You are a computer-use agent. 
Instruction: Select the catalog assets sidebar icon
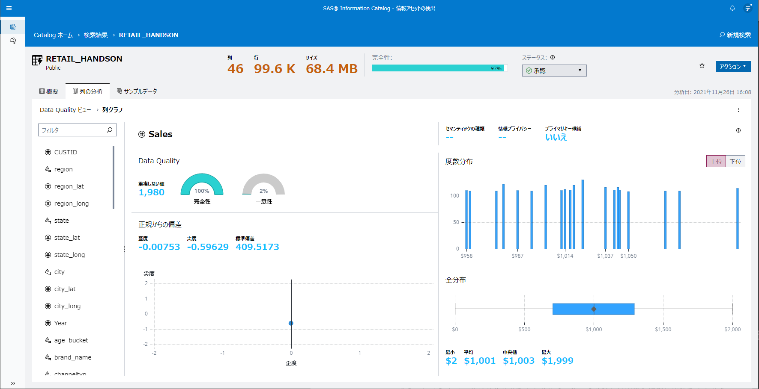13,27
